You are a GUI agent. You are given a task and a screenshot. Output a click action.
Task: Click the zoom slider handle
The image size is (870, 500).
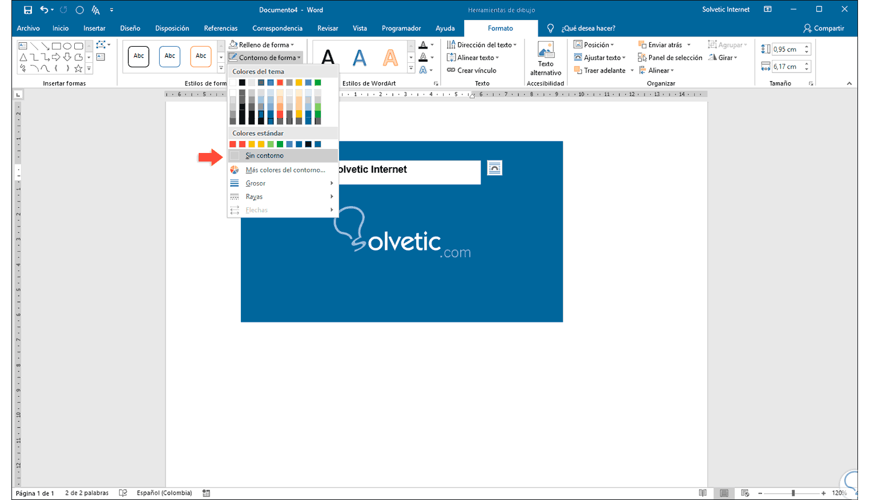(x=793, y=493)
